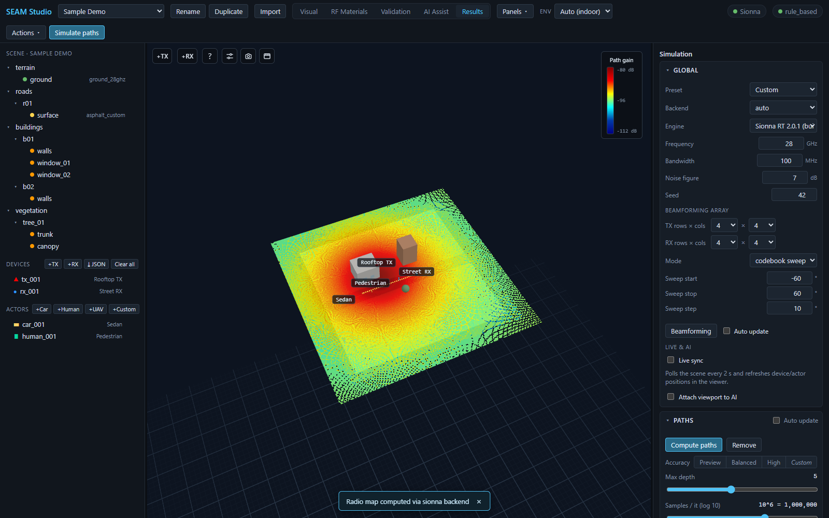
Task: Select Preview accuracy option
Action: coord(710,463)
